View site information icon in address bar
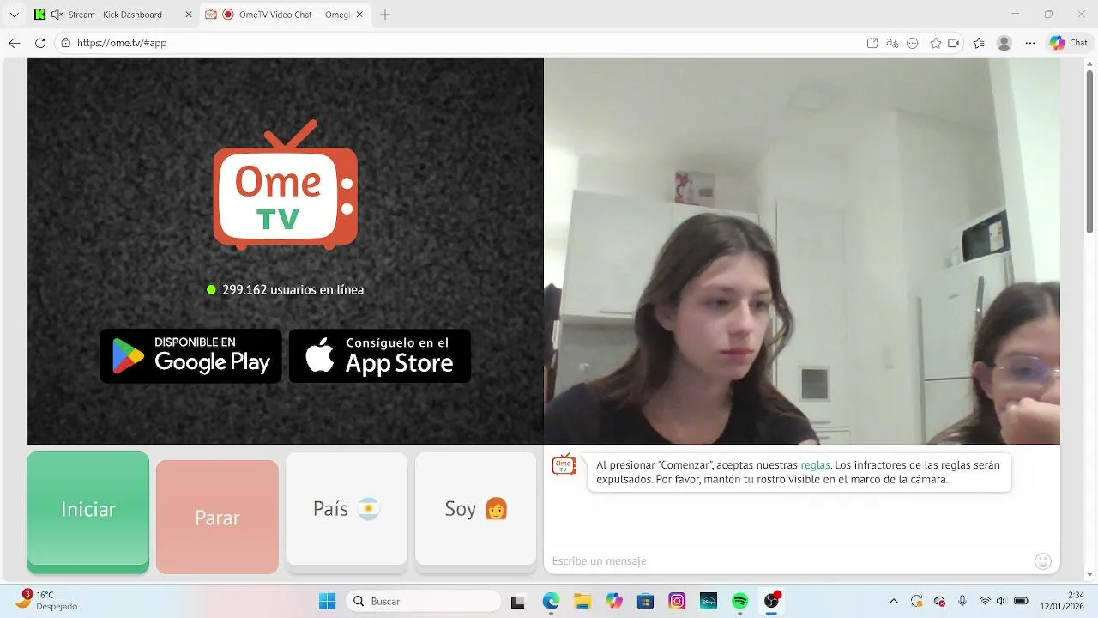Image resolution: width=1098 pixels, height=618 pixels. [x=66, y=43]
